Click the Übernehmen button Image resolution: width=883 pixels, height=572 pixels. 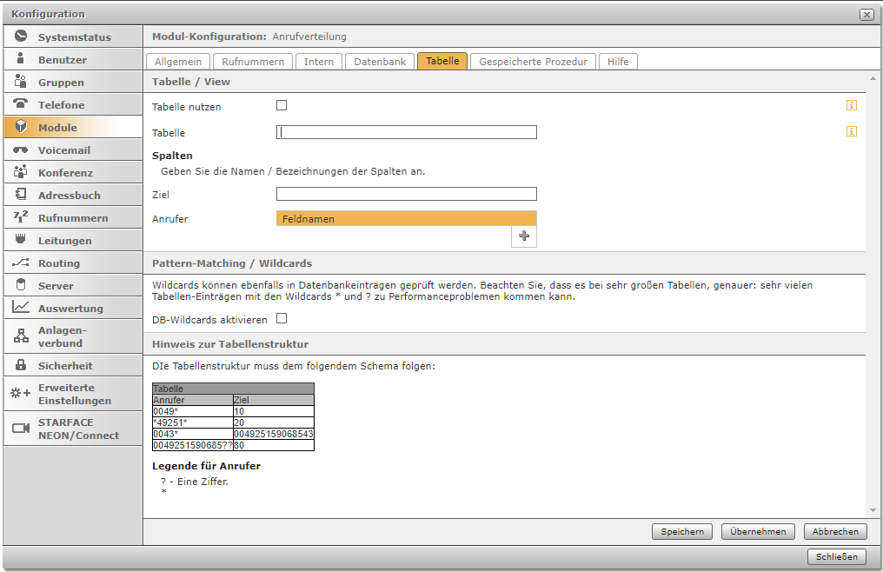click(758, 532)
